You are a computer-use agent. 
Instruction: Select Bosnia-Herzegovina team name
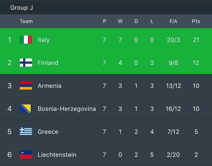67,109
